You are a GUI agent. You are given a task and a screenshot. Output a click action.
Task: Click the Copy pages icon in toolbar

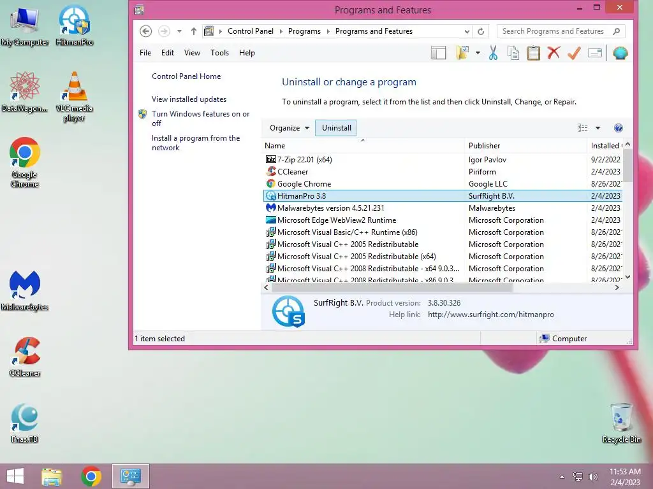[x=513, y=53]
